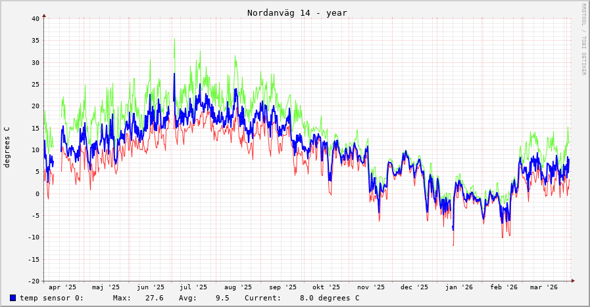The width and height of the screenshot is (590, 307).
Task: Select the 'apr '25' month label
Action: coord(62,287)
